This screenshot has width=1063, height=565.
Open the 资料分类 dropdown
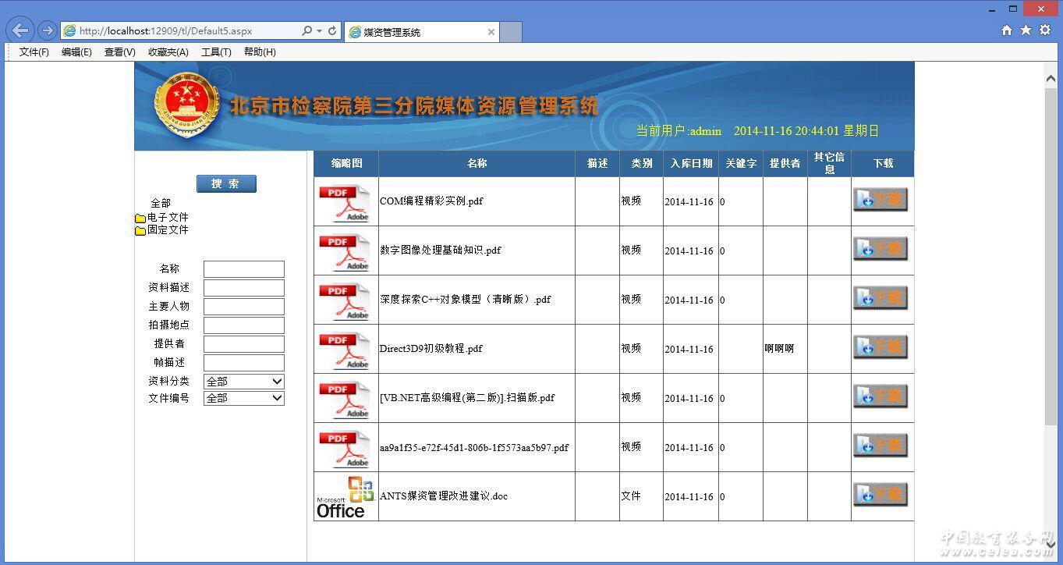(x=243, y=382)
